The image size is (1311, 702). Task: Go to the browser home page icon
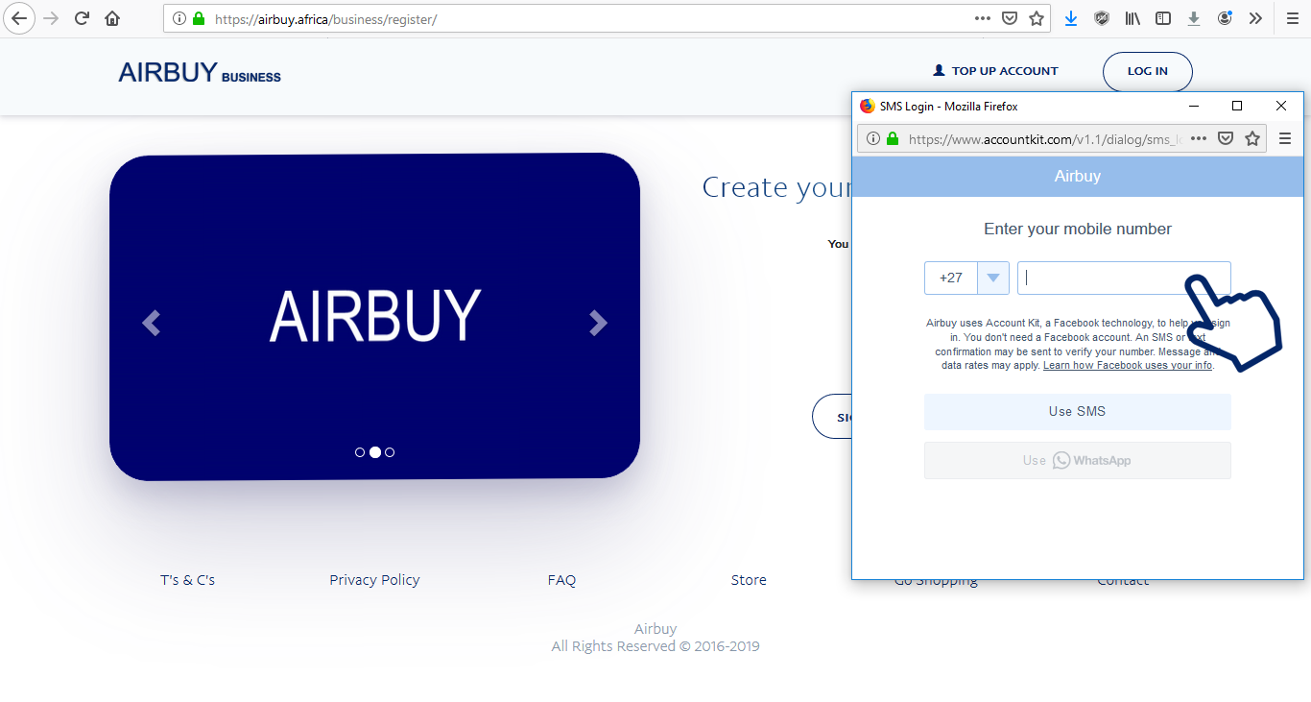click(112, 18)
